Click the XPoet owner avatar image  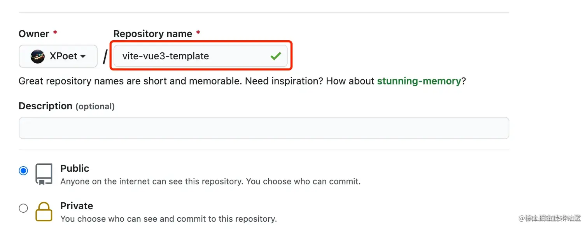pos(38,56)
